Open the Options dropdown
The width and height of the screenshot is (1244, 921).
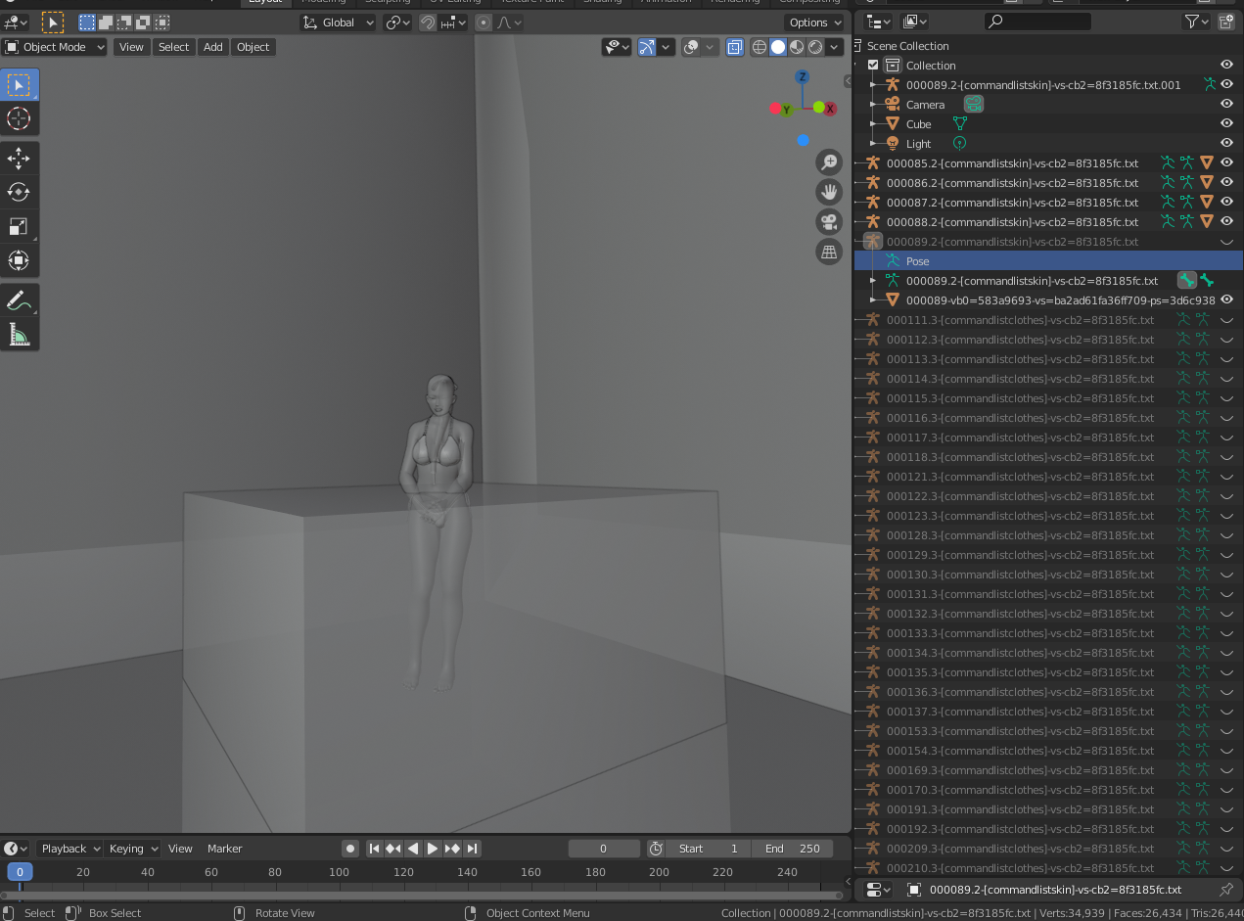(x=814, y=23)
